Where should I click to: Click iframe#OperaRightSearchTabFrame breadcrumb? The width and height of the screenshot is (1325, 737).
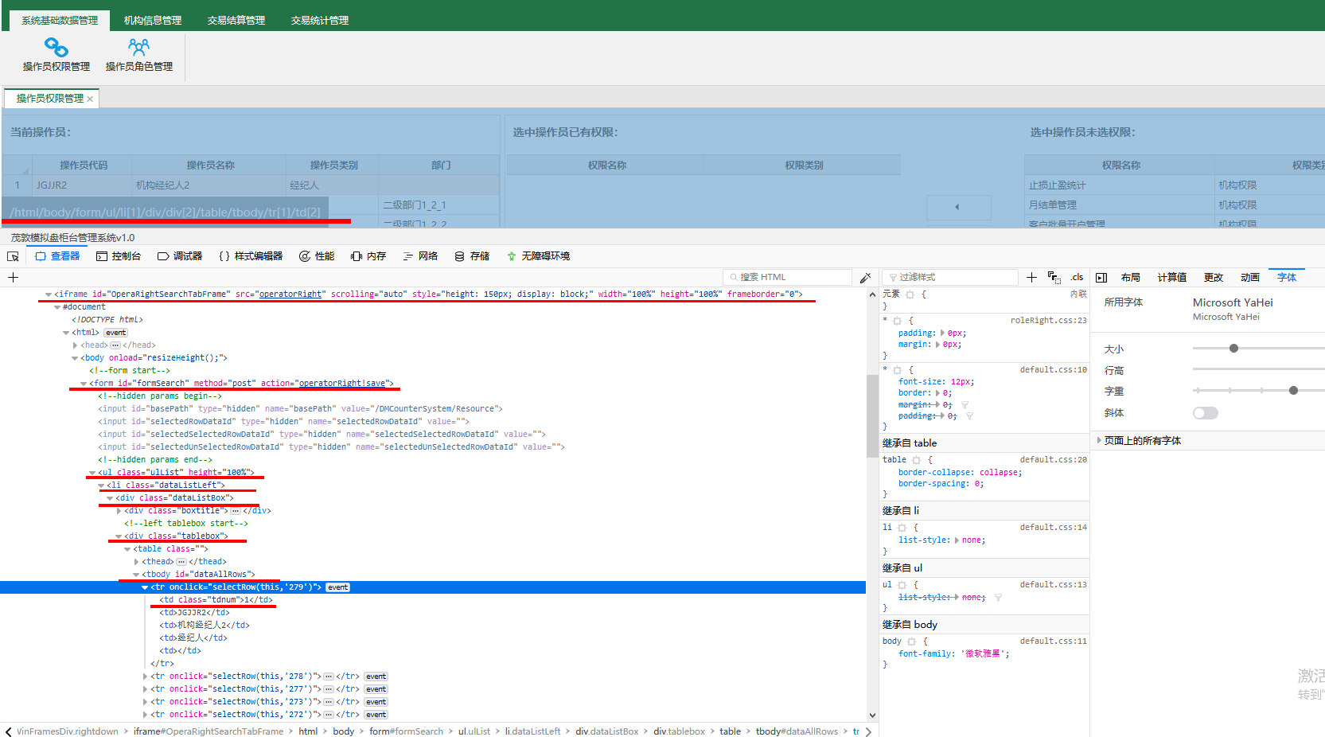click(208, 731)
